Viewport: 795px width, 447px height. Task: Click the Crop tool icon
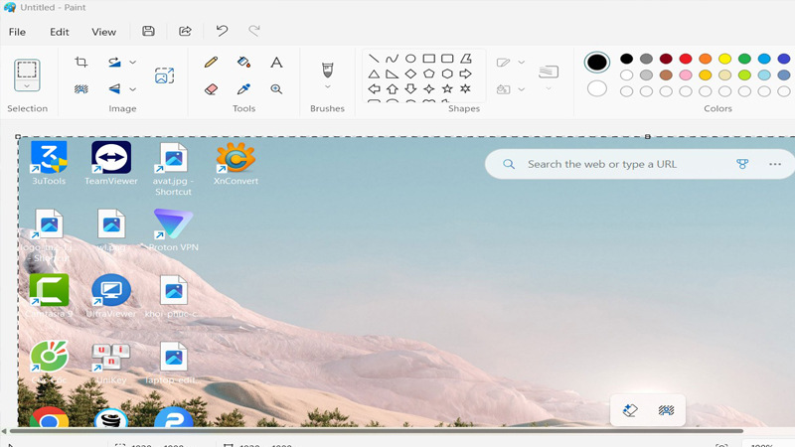tap(81, 62)
